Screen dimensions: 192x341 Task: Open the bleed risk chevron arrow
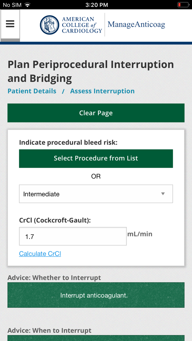(163, 194)
